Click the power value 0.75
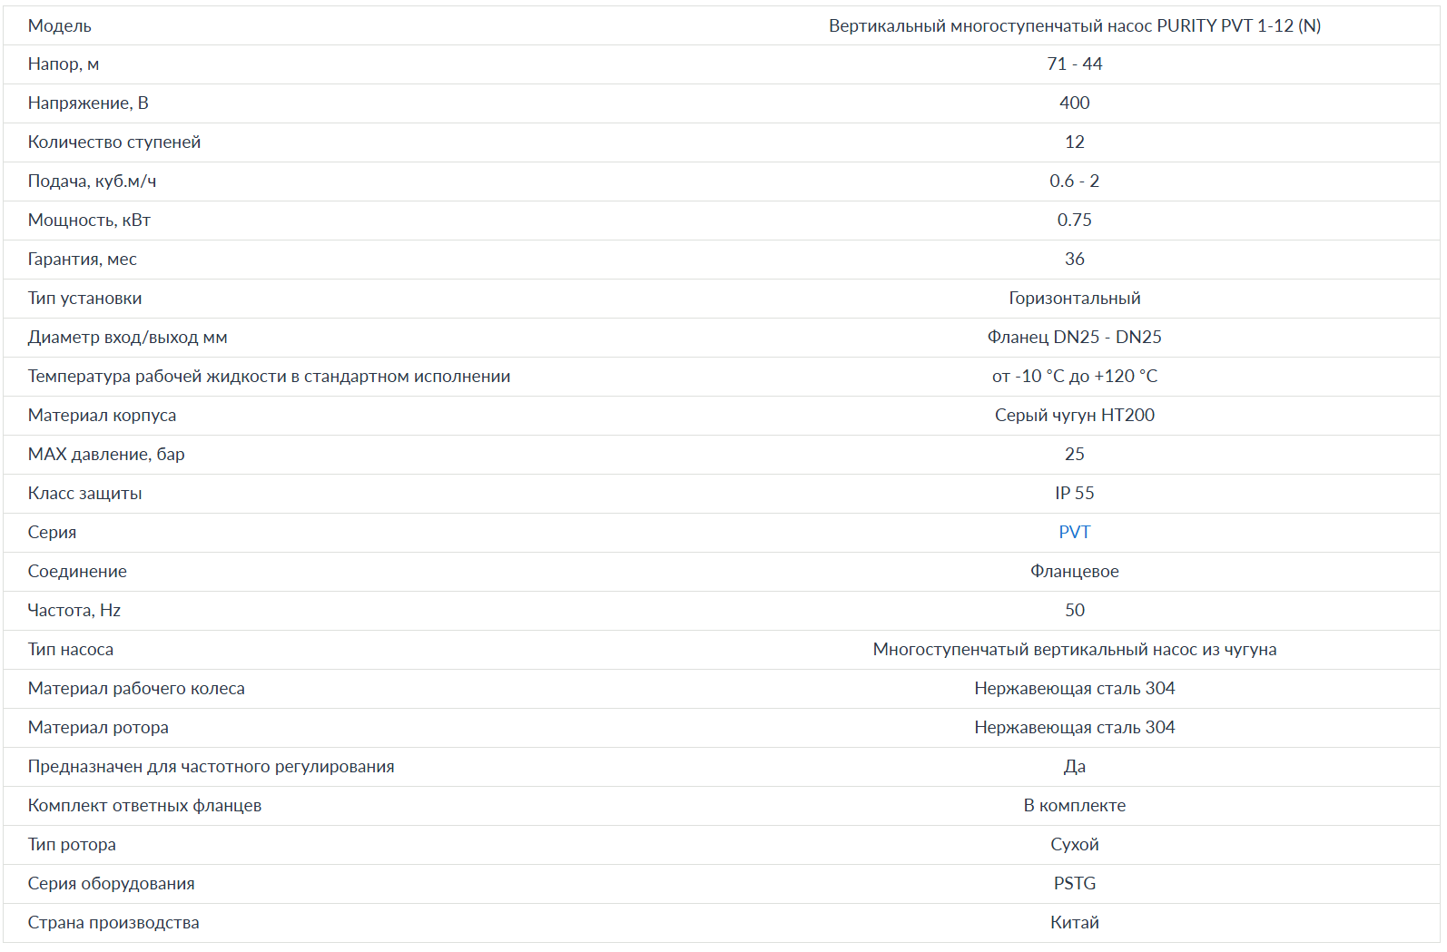 pos(1074,221)
